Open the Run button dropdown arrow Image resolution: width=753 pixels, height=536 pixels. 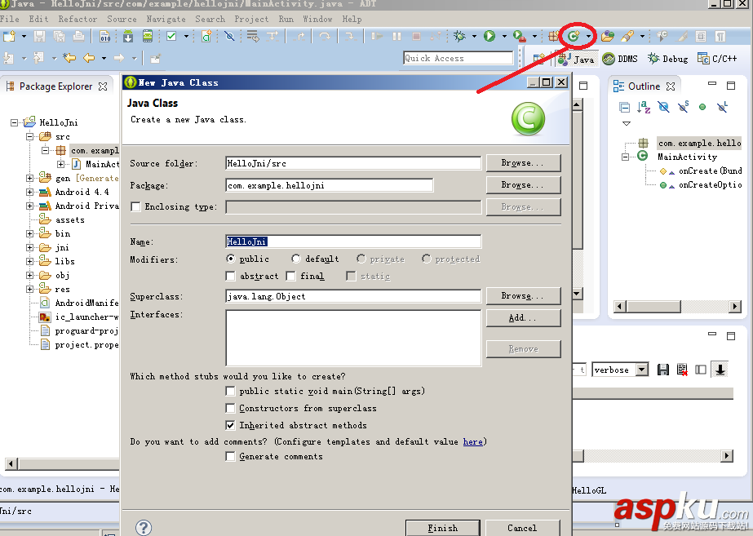pyautogui.click(x=504, y=37)
